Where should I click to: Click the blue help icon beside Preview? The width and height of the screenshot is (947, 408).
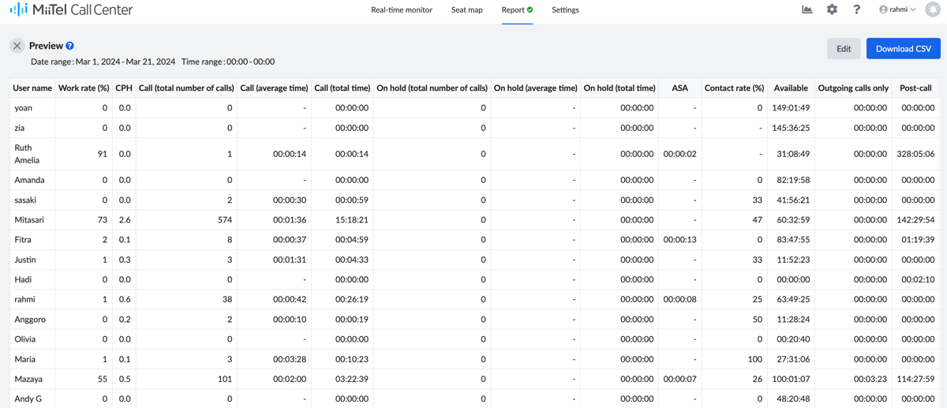pos(69,46)
